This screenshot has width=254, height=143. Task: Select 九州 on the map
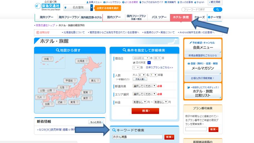point(41,97)
